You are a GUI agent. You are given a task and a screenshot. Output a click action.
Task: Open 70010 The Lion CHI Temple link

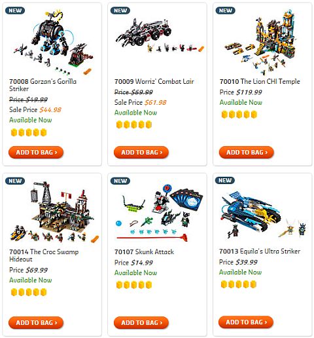[260, 81]
